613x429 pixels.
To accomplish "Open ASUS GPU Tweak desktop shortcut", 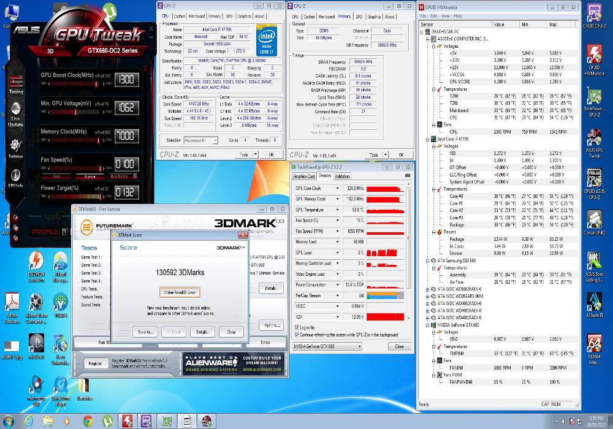I will (x=594, y=144).
